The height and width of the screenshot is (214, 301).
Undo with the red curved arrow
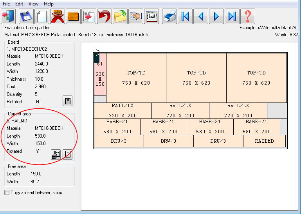[105, 16]
